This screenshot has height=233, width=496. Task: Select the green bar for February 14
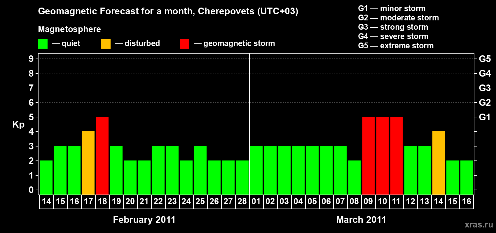pos(46,178)
